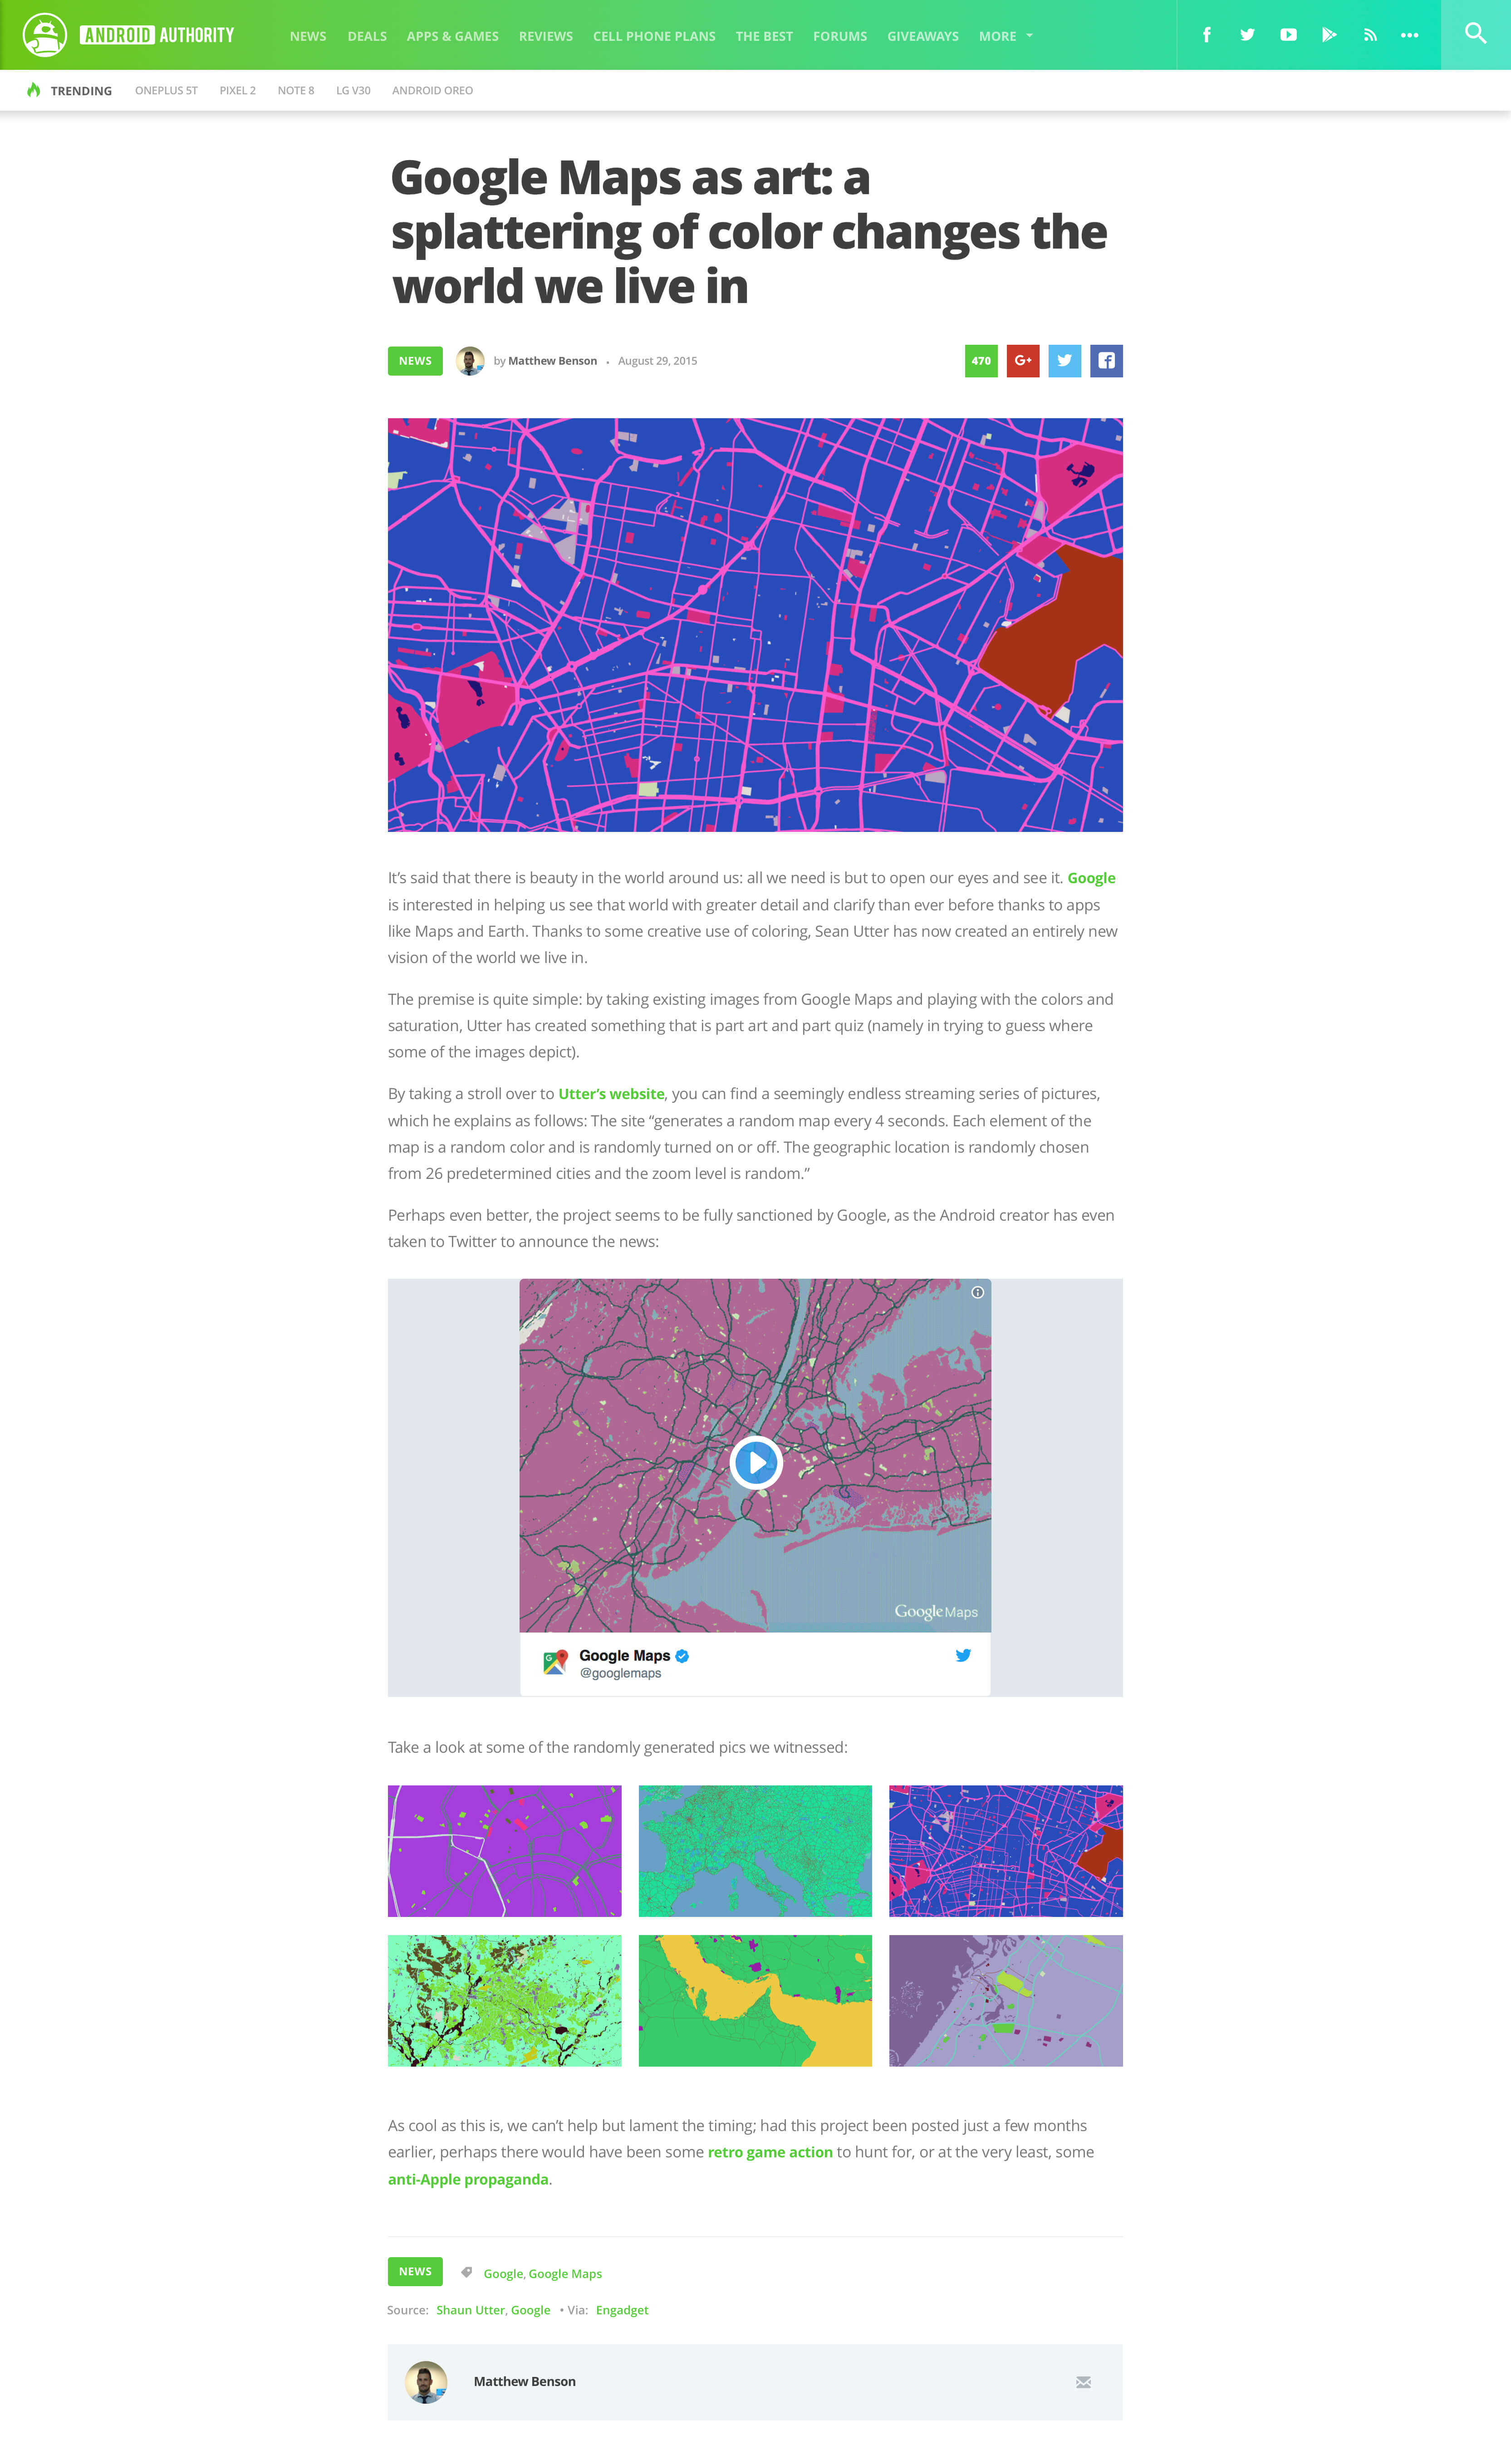Share article via Google+ button
This screenshot has width=1511, height=2464.
coord(1023,361)
